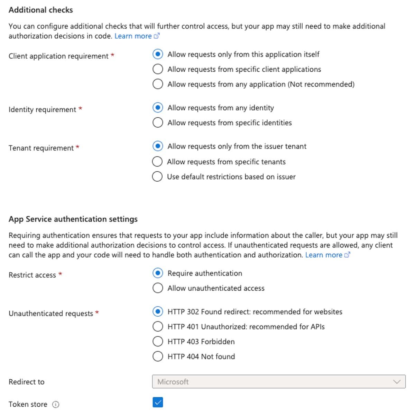The width and height of the screenshot is (415, 416).
Task: Select Allow requests from any application
Action: [158, 84]
